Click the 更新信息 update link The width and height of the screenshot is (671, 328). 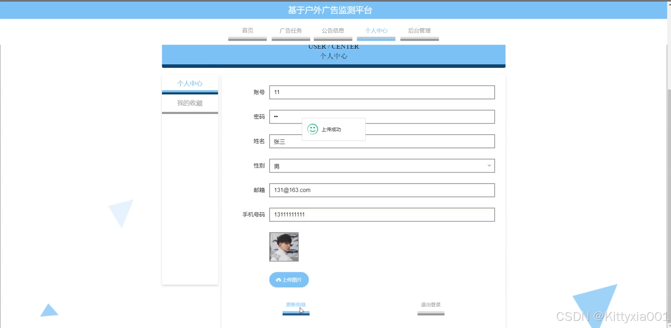[x=296, y=304]
